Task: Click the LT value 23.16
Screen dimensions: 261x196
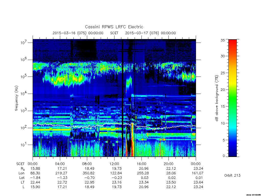Action: (x=117, y=182)
